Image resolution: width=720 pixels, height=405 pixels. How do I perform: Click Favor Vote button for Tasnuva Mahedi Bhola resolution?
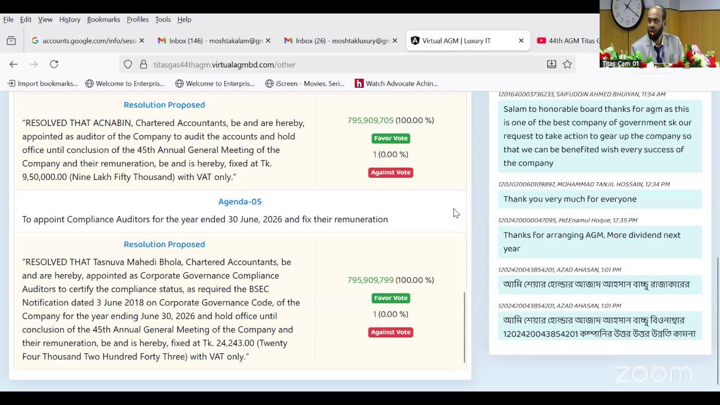click(x=391, y=298)
